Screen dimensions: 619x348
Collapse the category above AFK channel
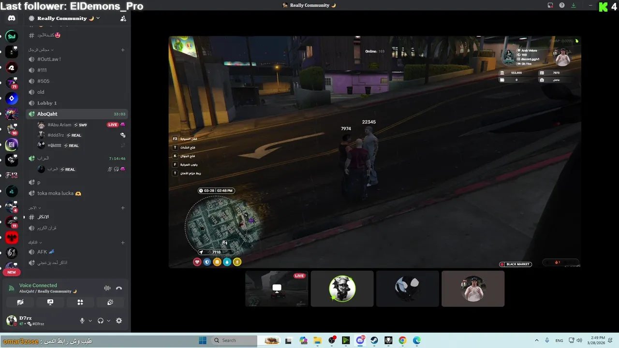pyautogui.click(x=35, y=242)
